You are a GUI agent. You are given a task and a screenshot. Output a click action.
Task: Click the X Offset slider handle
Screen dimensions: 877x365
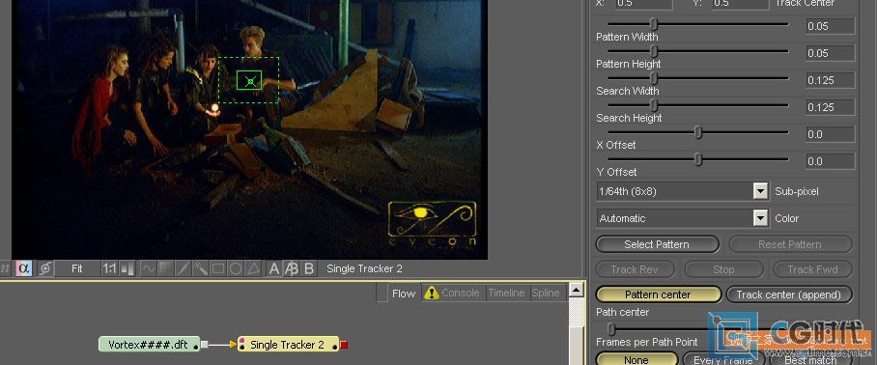[x=698, y=132]
